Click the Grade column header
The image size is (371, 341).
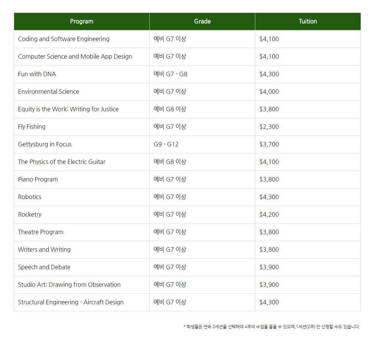click(x=202, y=21)
